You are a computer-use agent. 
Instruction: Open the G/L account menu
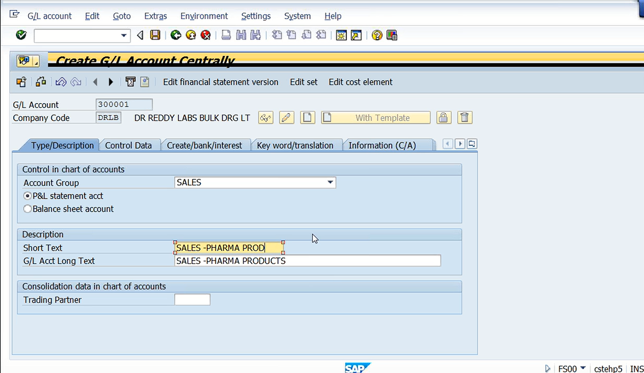[x=49, y=16]
